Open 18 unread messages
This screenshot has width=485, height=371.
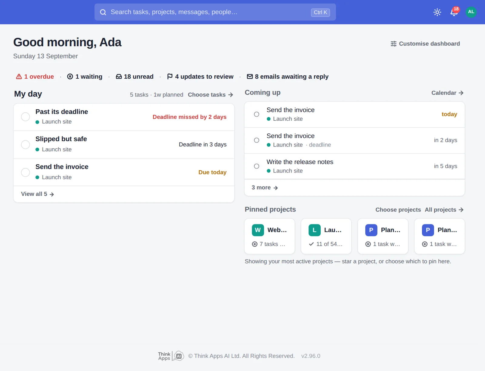(x=135, y=77)
